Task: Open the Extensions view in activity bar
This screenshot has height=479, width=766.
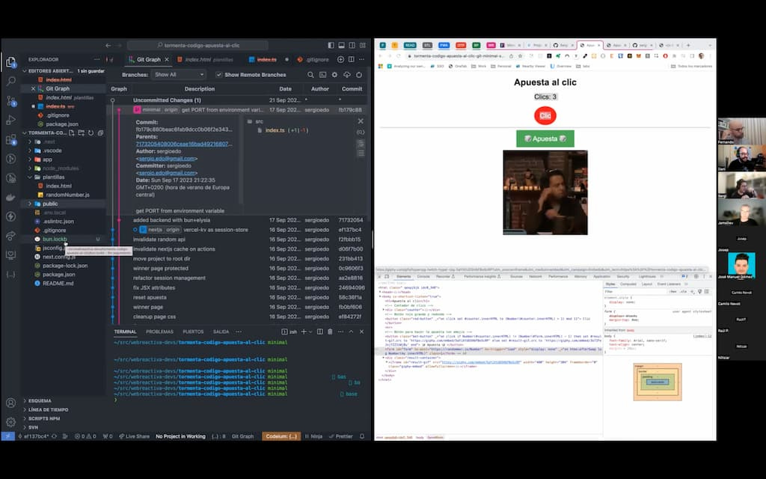Action: 10,140
